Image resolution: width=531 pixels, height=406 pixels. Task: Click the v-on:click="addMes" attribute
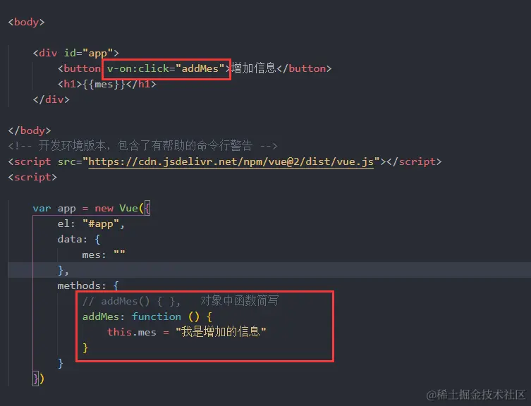166,69
